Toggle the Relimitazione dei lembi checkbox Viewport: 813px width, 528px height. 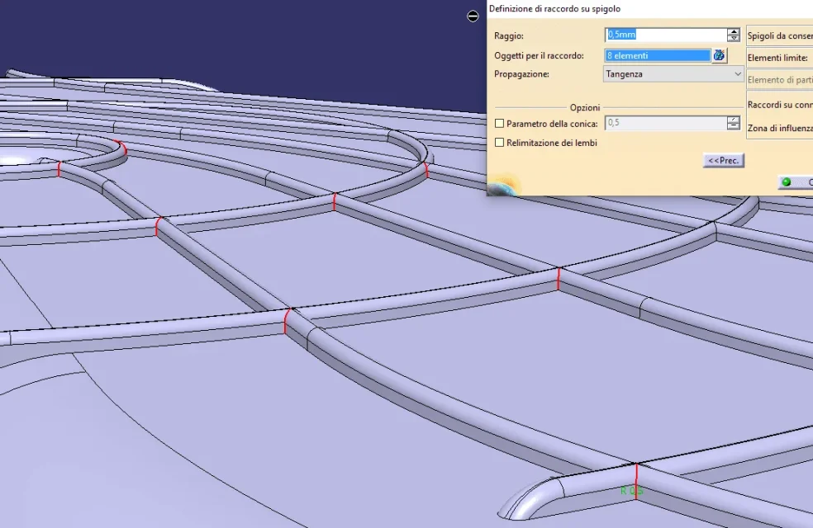(x=499, y=143)
